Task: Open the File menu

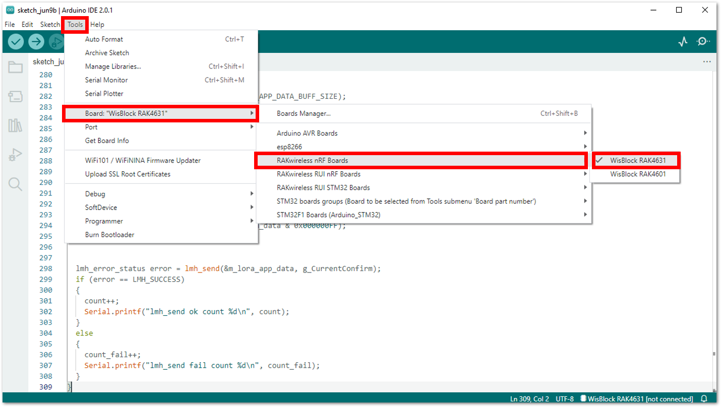Action: coord(10,24)
